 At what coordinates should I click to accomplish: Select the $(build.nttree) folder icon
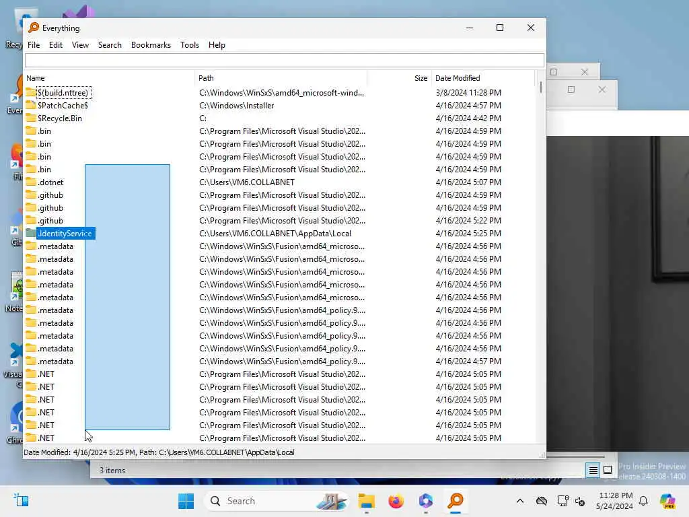31,92
